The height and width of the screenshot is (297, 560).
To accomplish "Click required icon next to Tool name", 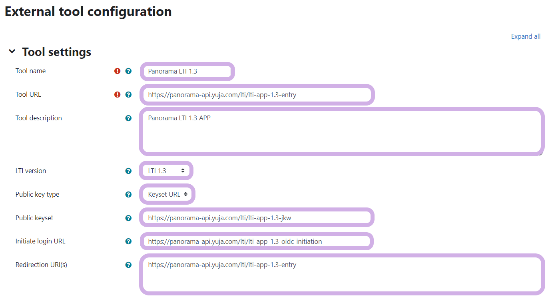I will coord(117,71).
